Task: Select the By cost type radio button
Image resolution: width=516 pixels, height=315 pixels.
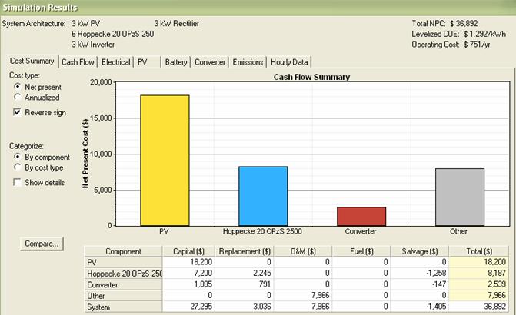Action: [x=17, y=167]
